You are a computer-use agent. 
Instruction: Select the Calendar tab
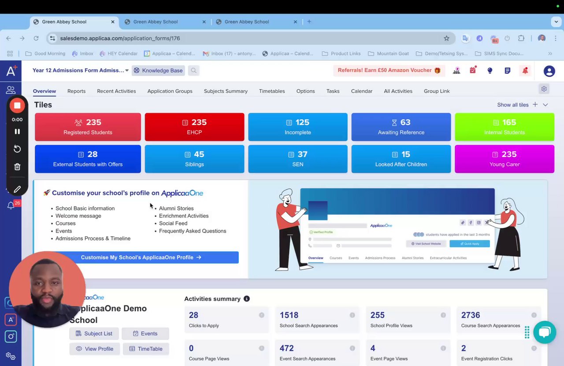pos(362,91)
